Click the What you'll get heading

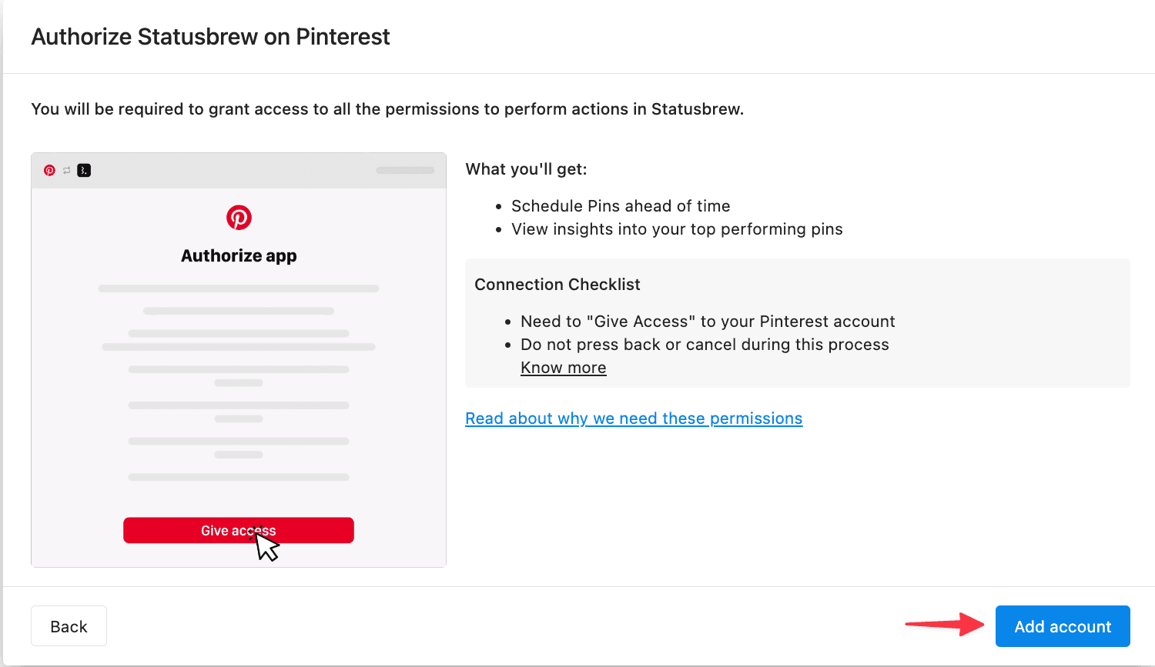point(526,169)
